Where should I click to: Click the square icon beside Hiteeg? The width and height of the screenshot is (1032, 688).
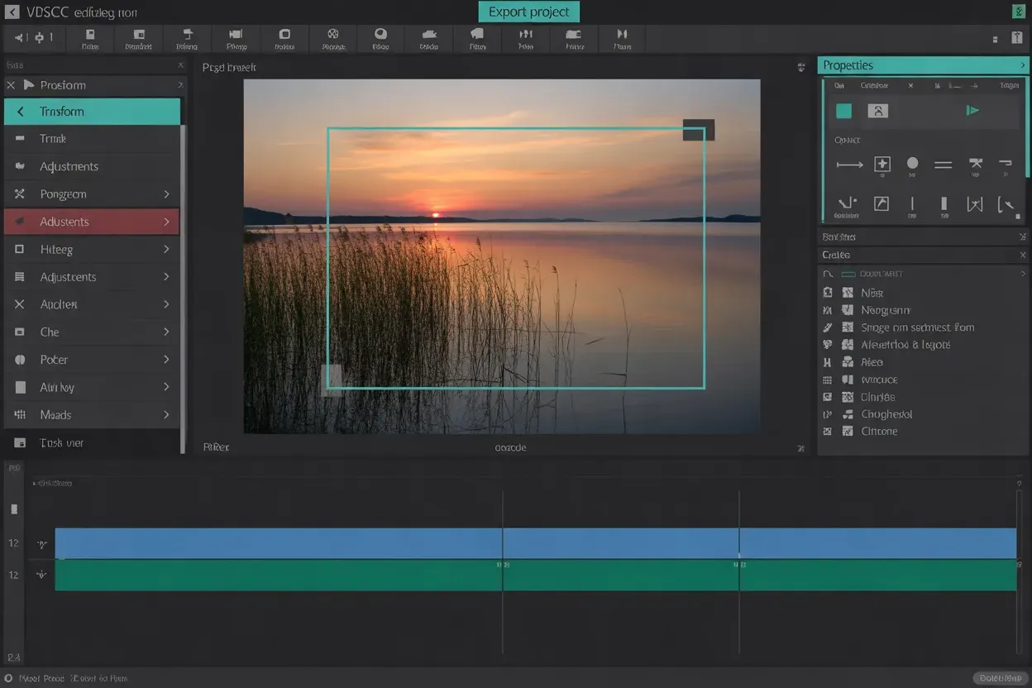[20, 249]
